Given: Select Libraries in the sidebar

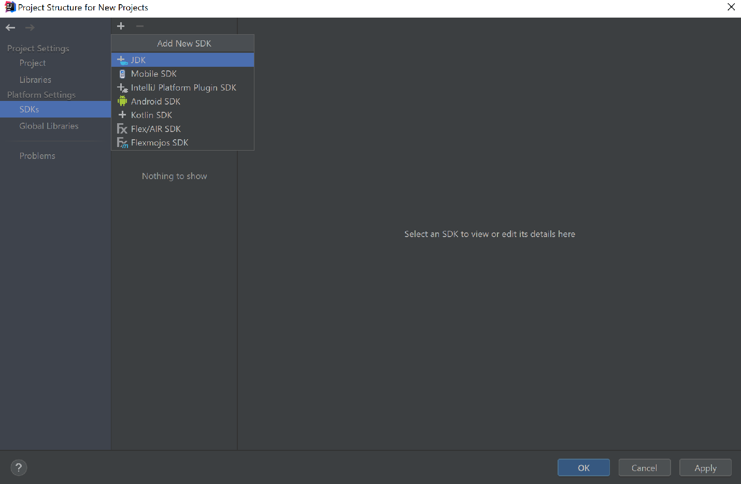Looking at the screenshot, I should [35, 80].
